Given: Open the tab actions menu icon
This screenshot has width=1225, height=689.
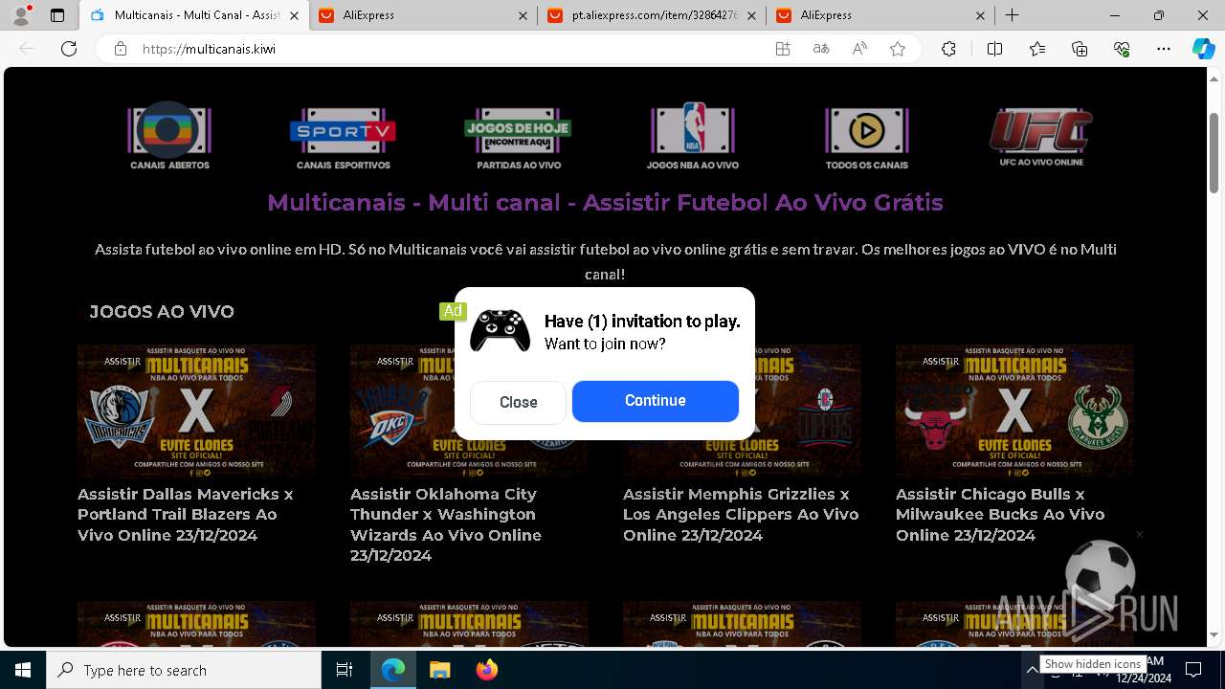Looking at the screenshot, I should click(57, 15).
